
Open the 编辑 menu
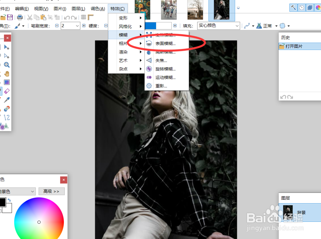coord(21,9)
